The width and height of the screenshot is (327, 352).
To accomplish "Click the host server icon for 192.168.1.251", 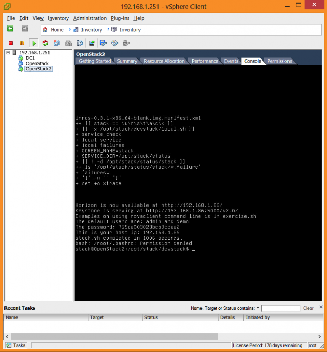I will [x=14, y=53].
